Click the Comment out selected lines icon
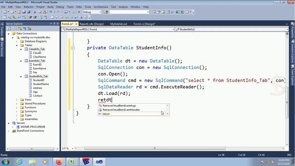The image size is (295, 166). [41, 18]
